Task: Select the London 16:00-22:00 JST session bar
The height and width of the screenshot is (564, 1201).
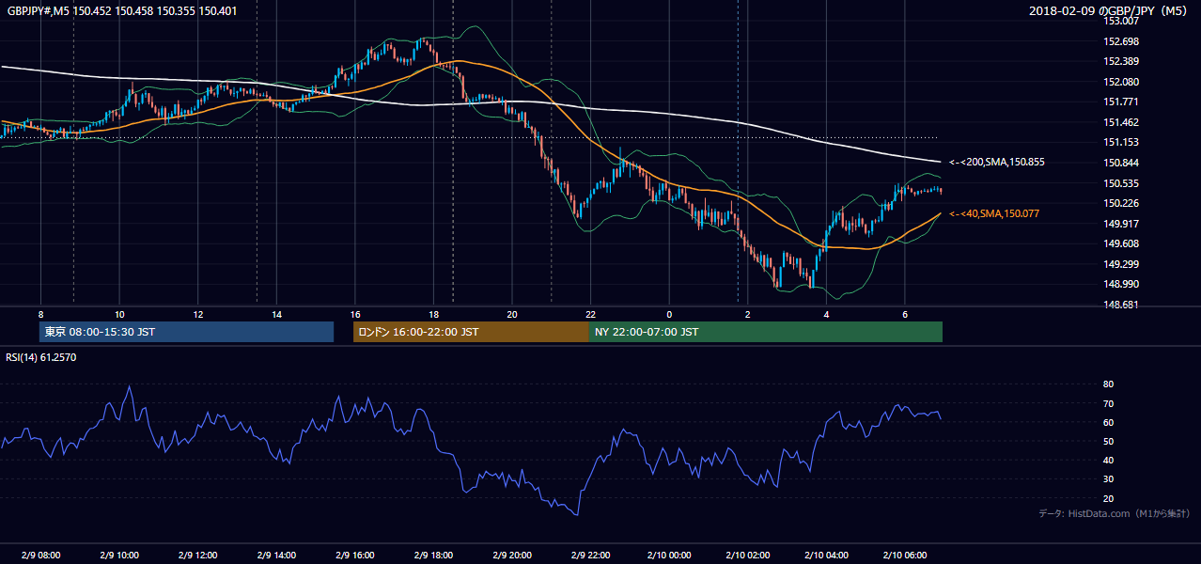Action: (471, 332)
